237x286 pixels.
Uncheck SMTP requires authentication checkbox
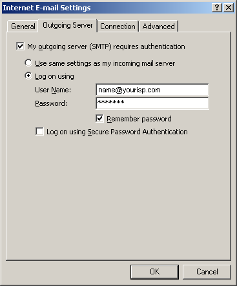point(20,46)
